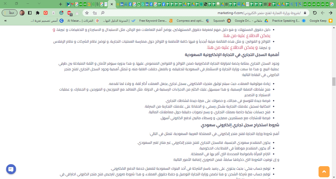Click the grayed forward navigation arrow
Image resolution: width=336 pixels, height=179 pixels.
pos(323,13)
